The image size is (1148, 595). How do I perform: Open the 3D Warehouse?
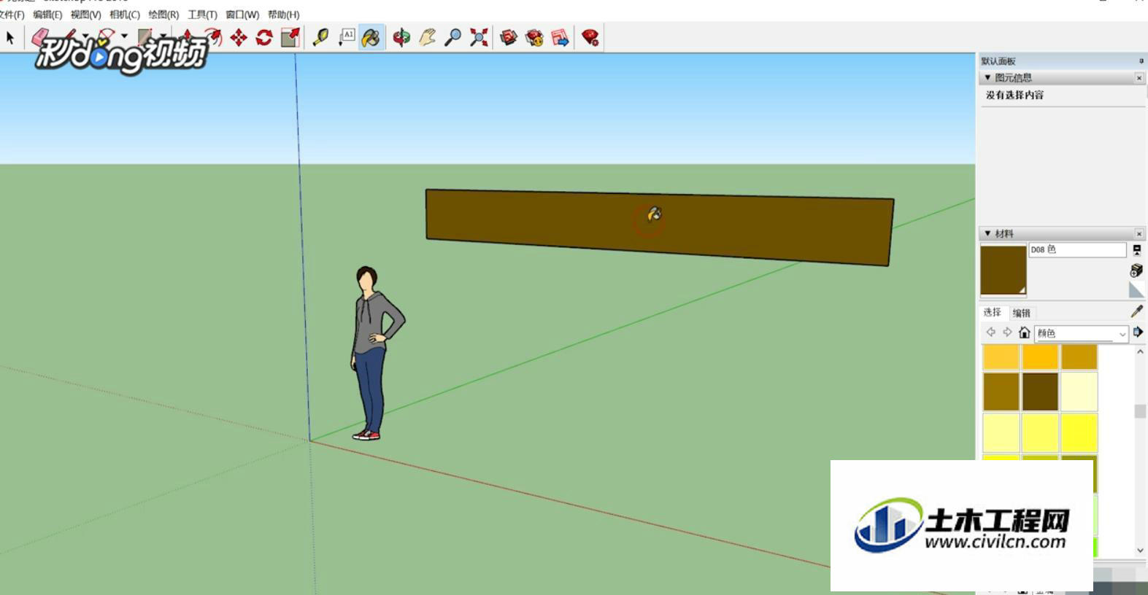click(509, 38)
